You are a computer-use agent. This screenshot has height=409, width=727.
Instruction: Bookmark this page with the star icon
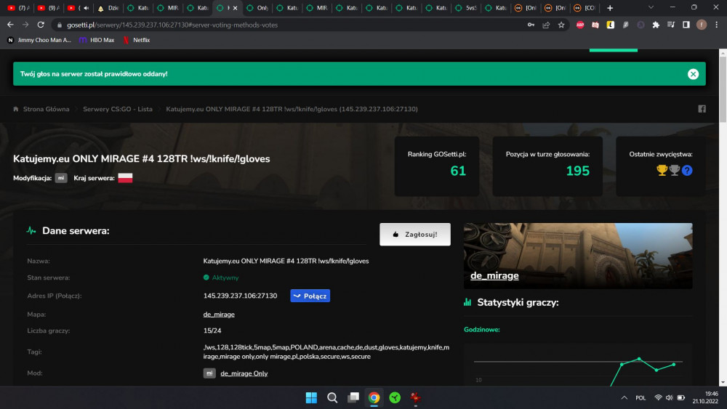561,25
